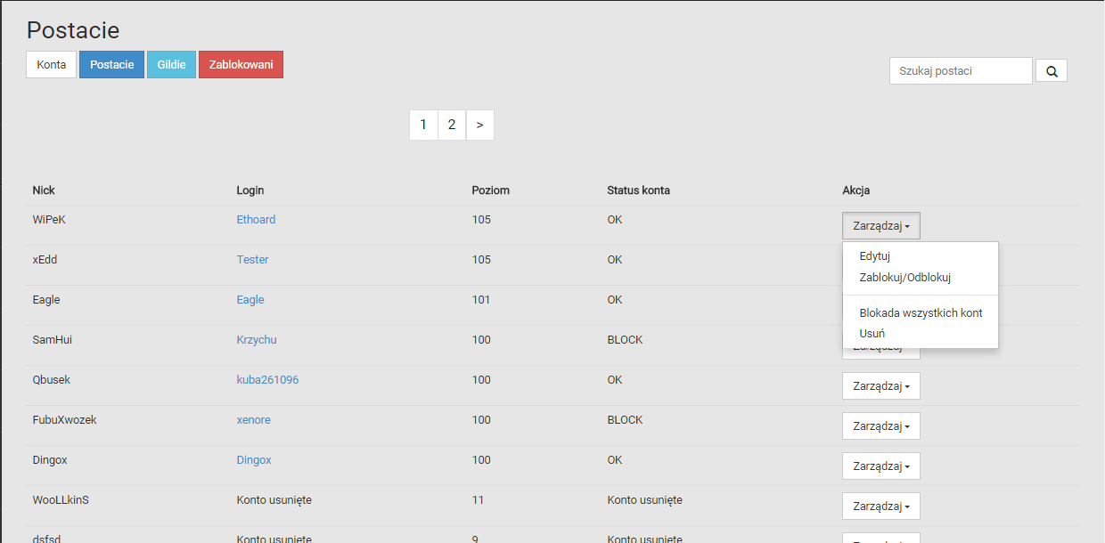Select the Qbusek nick cell

pos(51,380)
